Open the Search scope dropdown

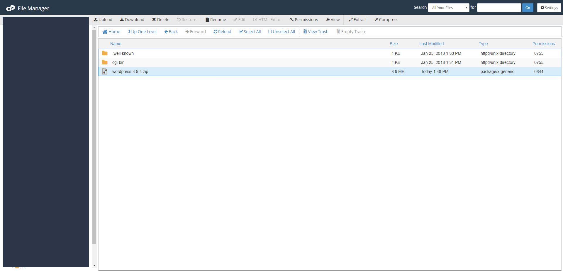pyautogui.click(x=448, y=8)
